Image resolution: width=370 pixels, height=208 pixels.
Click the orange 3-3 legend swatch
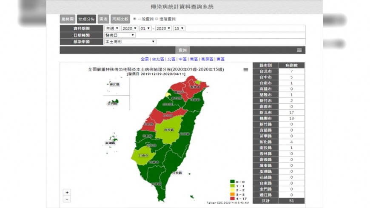pyautogui.click(x=233, y=194)
